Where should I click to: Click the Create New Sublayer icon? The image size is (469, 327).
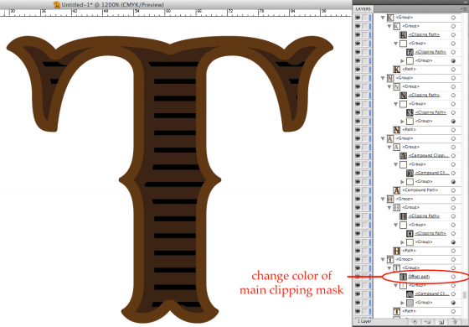pos(428,322)
